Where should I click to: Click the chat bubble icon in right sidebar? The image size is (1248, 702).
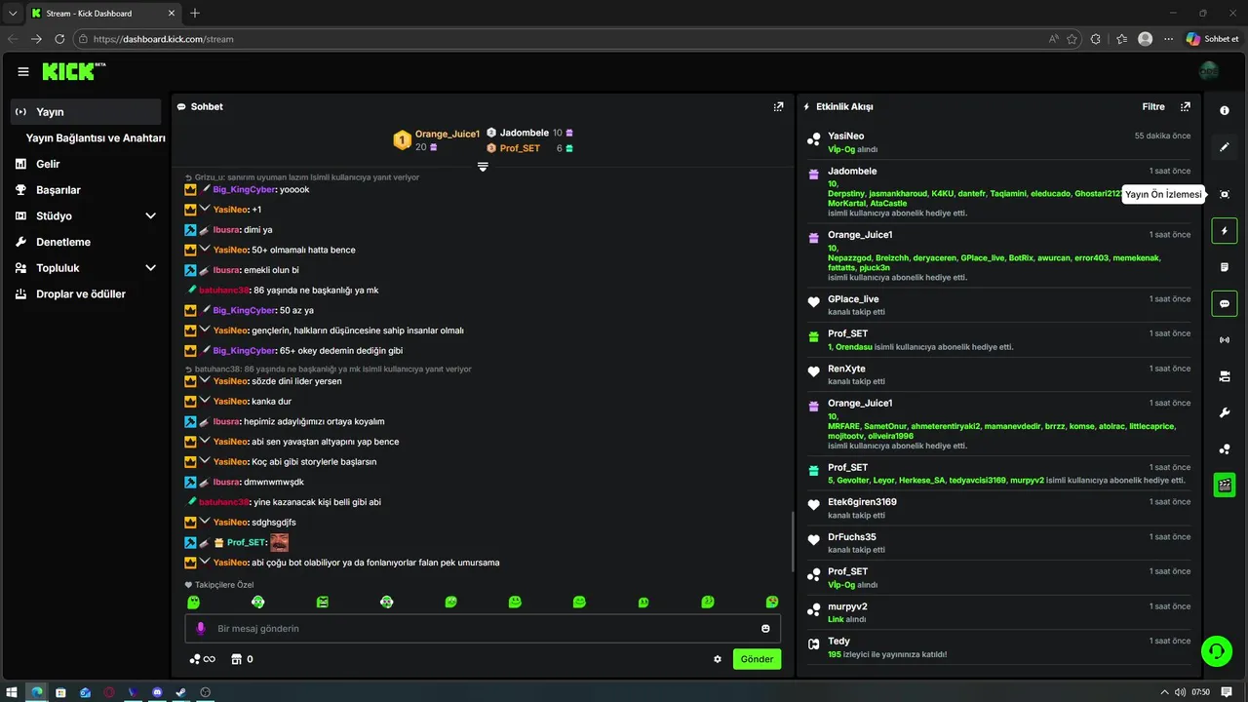[1225, 303]
